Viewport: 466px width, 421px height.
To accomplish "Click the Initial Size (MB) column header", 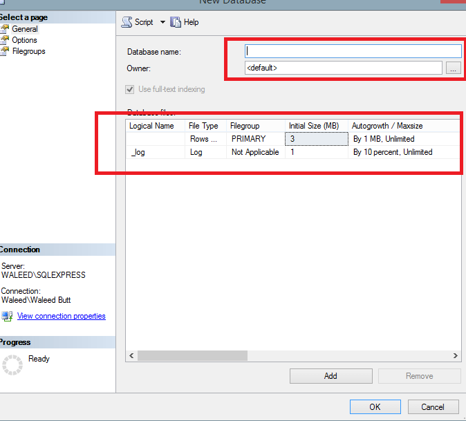I will [313, 126].
